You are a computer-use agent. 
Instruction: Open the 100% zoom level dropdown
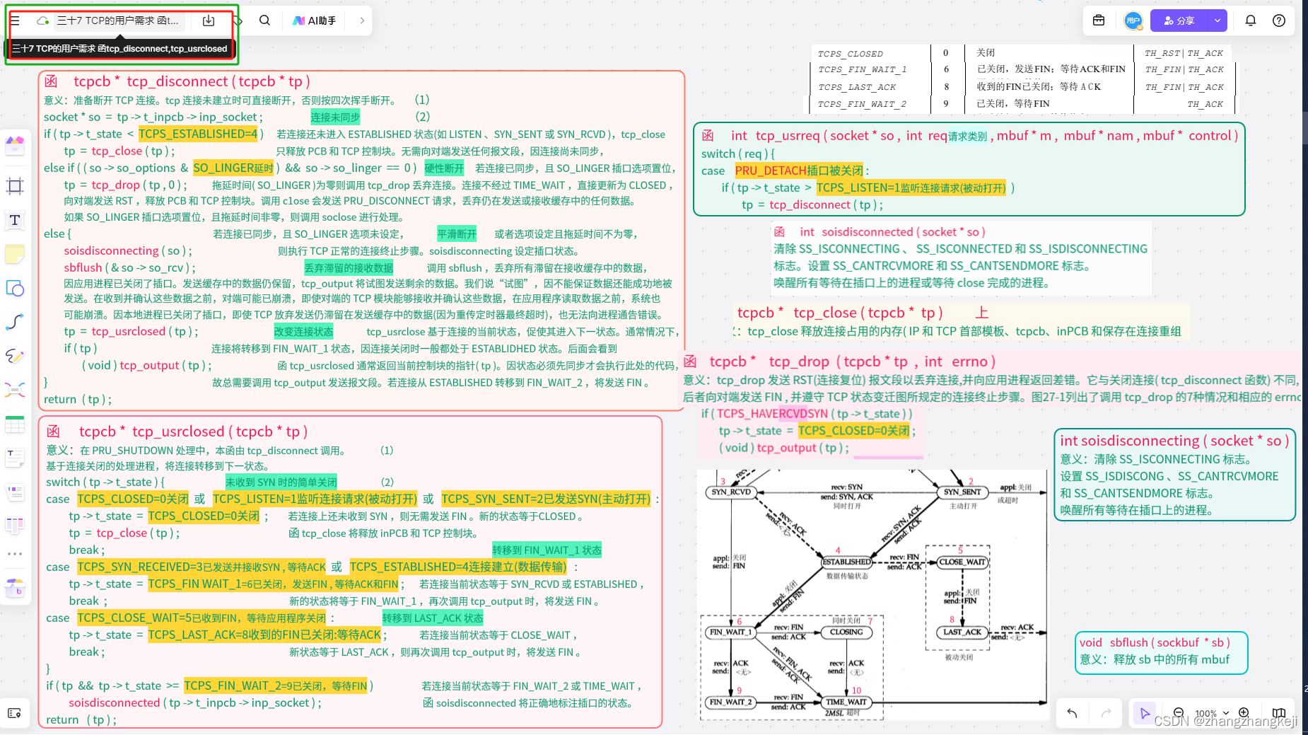point(1212,713)
